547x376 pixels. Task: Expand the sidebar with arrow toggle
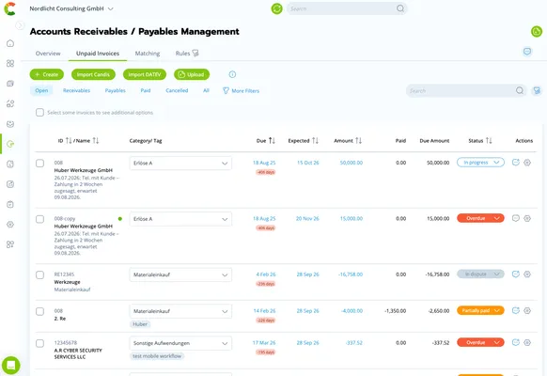pos(20,25)
